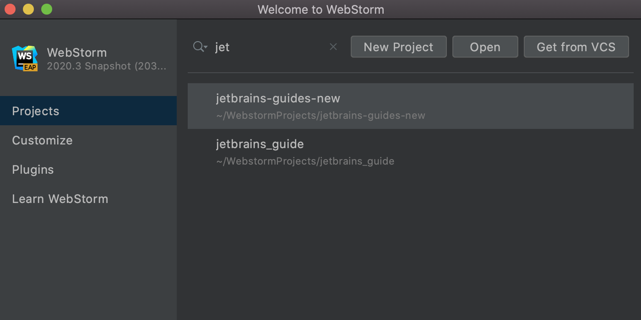Viewport: 641px width, 320px height.
Task: Minimize the window with yellow button
Action: coord(28,9)
